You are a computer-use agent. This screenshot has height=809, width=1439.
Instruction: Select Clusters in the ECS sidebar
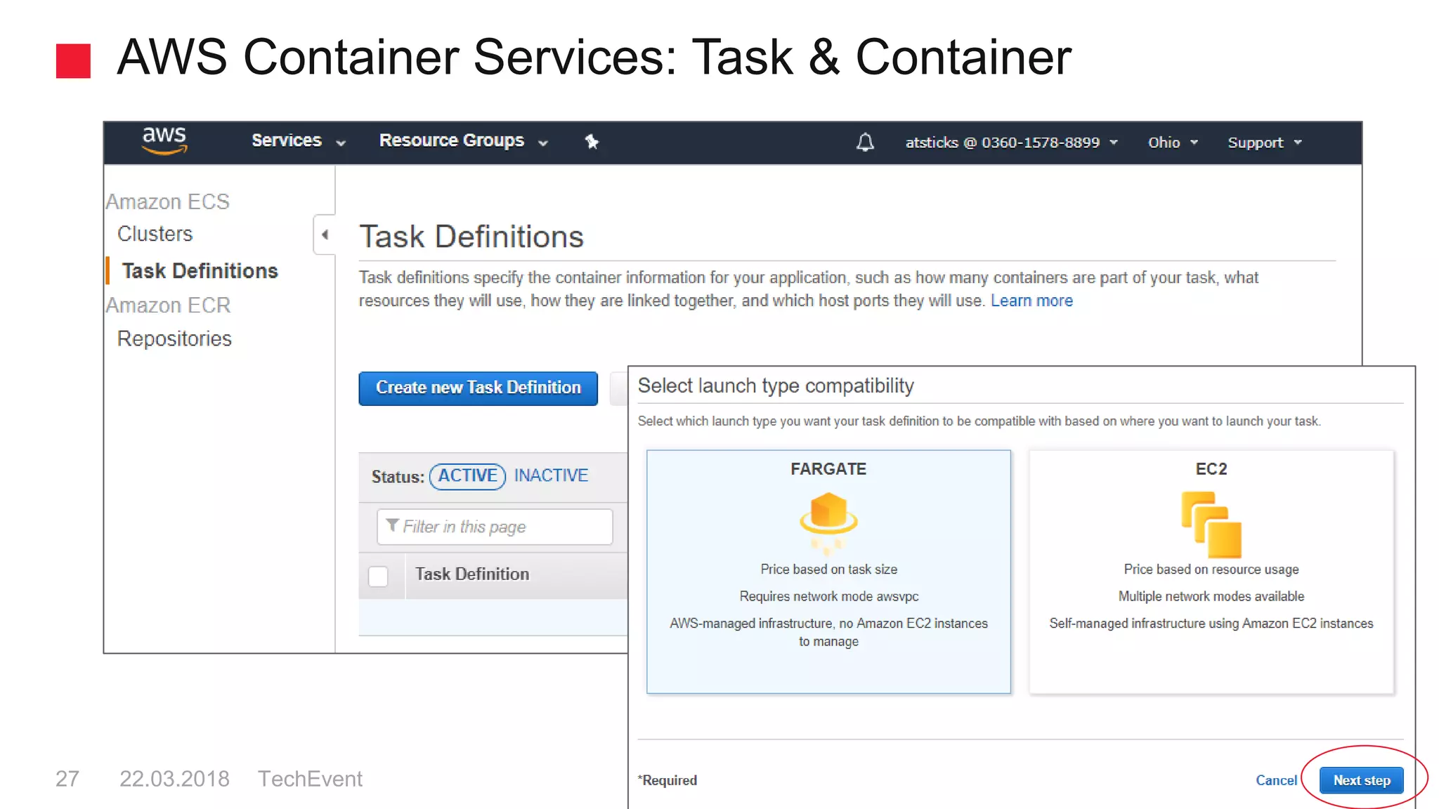pyautogui.click(x=155, y=234)
